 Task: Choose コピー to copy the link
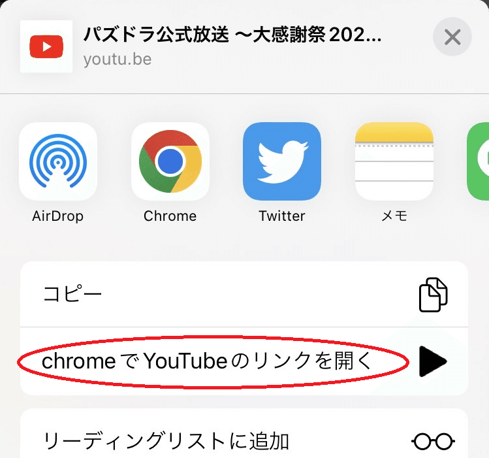[72, 294]
